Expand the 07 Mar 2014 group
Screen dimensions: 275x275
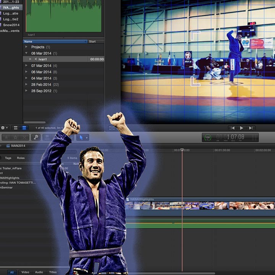coord(26,65)
